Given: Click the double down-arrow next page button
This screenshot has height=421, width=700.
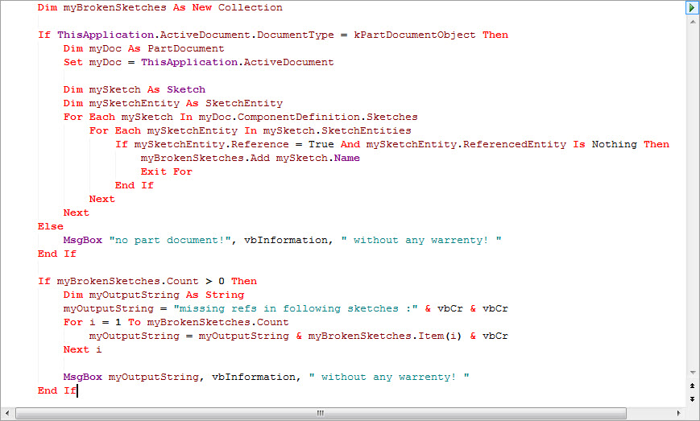Looking at the screenshot, I should pyautogui.click(x=693, y=399).
